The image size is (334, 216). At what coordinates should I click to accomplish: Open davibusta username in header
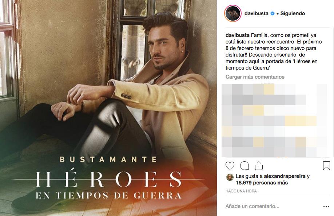coord(256,13)
